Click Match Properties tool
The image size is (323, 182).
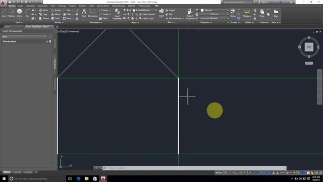(x=190, y=14)
